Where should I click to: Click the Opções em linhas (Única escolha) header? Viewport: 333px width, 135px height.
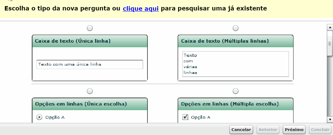tap(89, 104)
